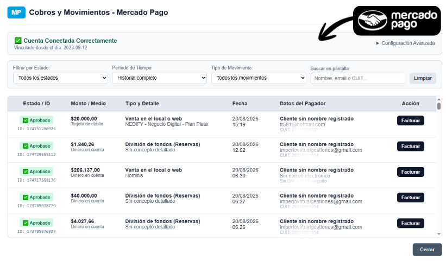Image resolution: width=446 pixels, height=261 pixels.
Task: Click the 20/08/2026 12:02 date
Action: pyautogui.click(x=245, y=147)
